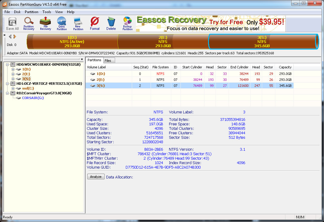Open the Partition menu
This screenshot has height=222, width=324.
click(31, 12)
